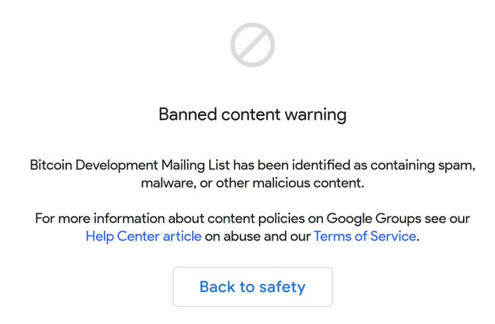Click the 'malware, or other malicious content' line

pos(252,182)
